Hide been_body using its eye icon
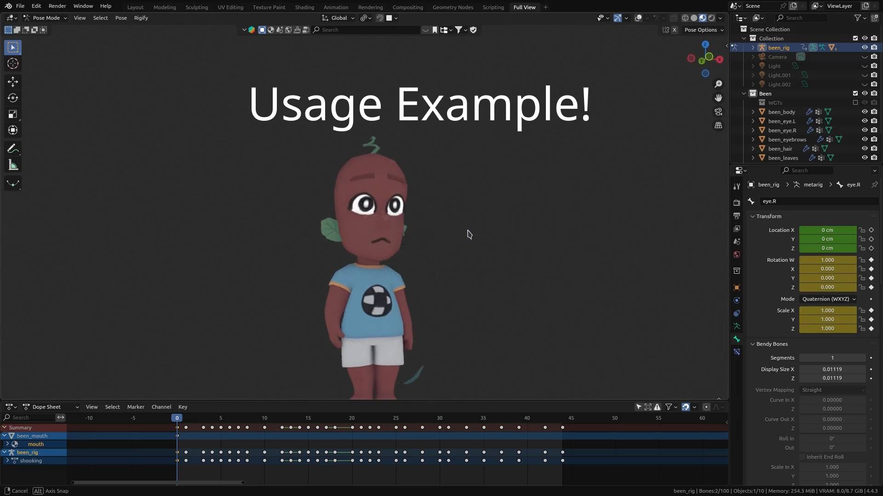The height and width of the screenshot is (496, 883). coord(865,112)
